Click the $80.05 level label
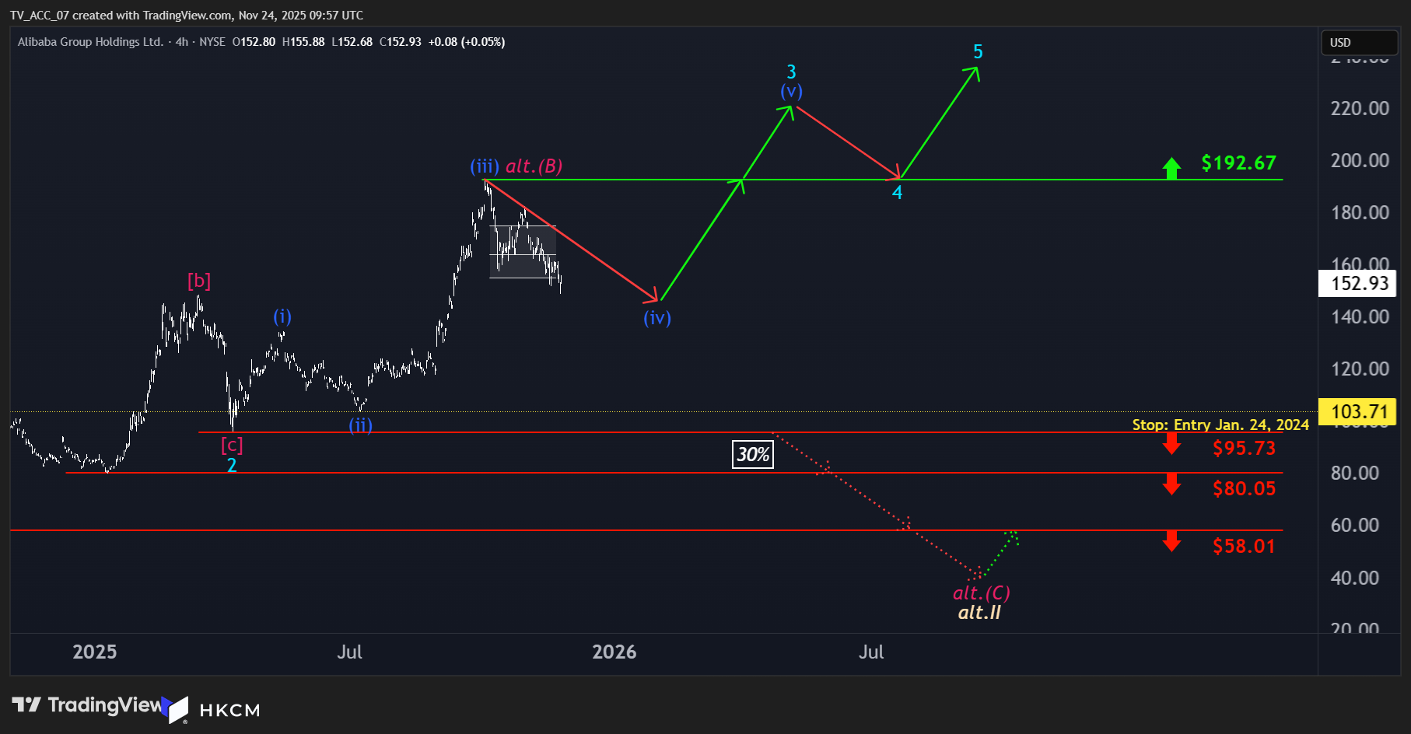This screenshot has height=734, width=1411. (1244, 488)
